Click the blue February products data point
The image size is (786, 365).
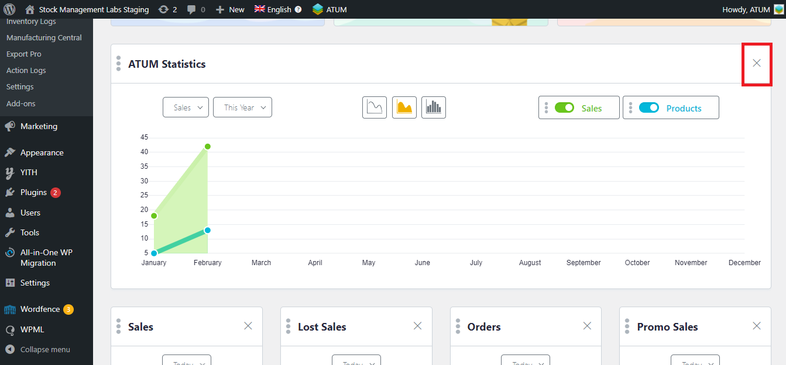(x=207, y=230)
